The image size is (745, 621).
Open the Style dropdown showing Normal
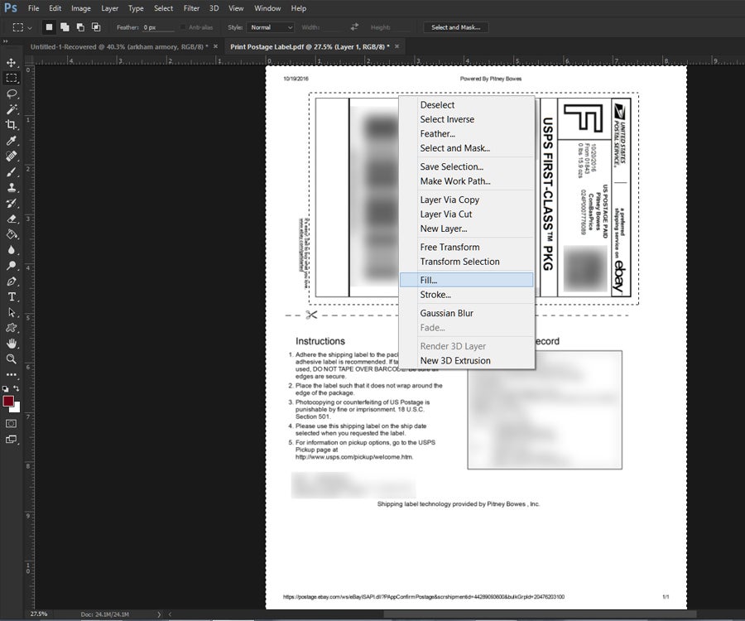[269, 27]
